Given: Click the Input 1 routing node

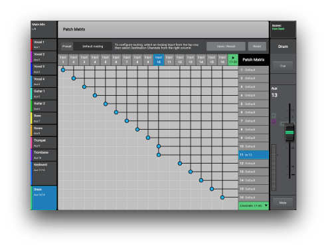Looking at the screenshot, I should coord(63,70).
